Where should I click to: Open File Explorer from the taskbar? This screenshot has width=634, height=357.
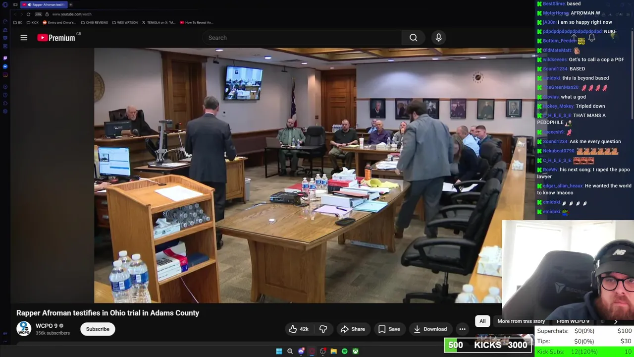pyautogui.click(x=333, y=351)
